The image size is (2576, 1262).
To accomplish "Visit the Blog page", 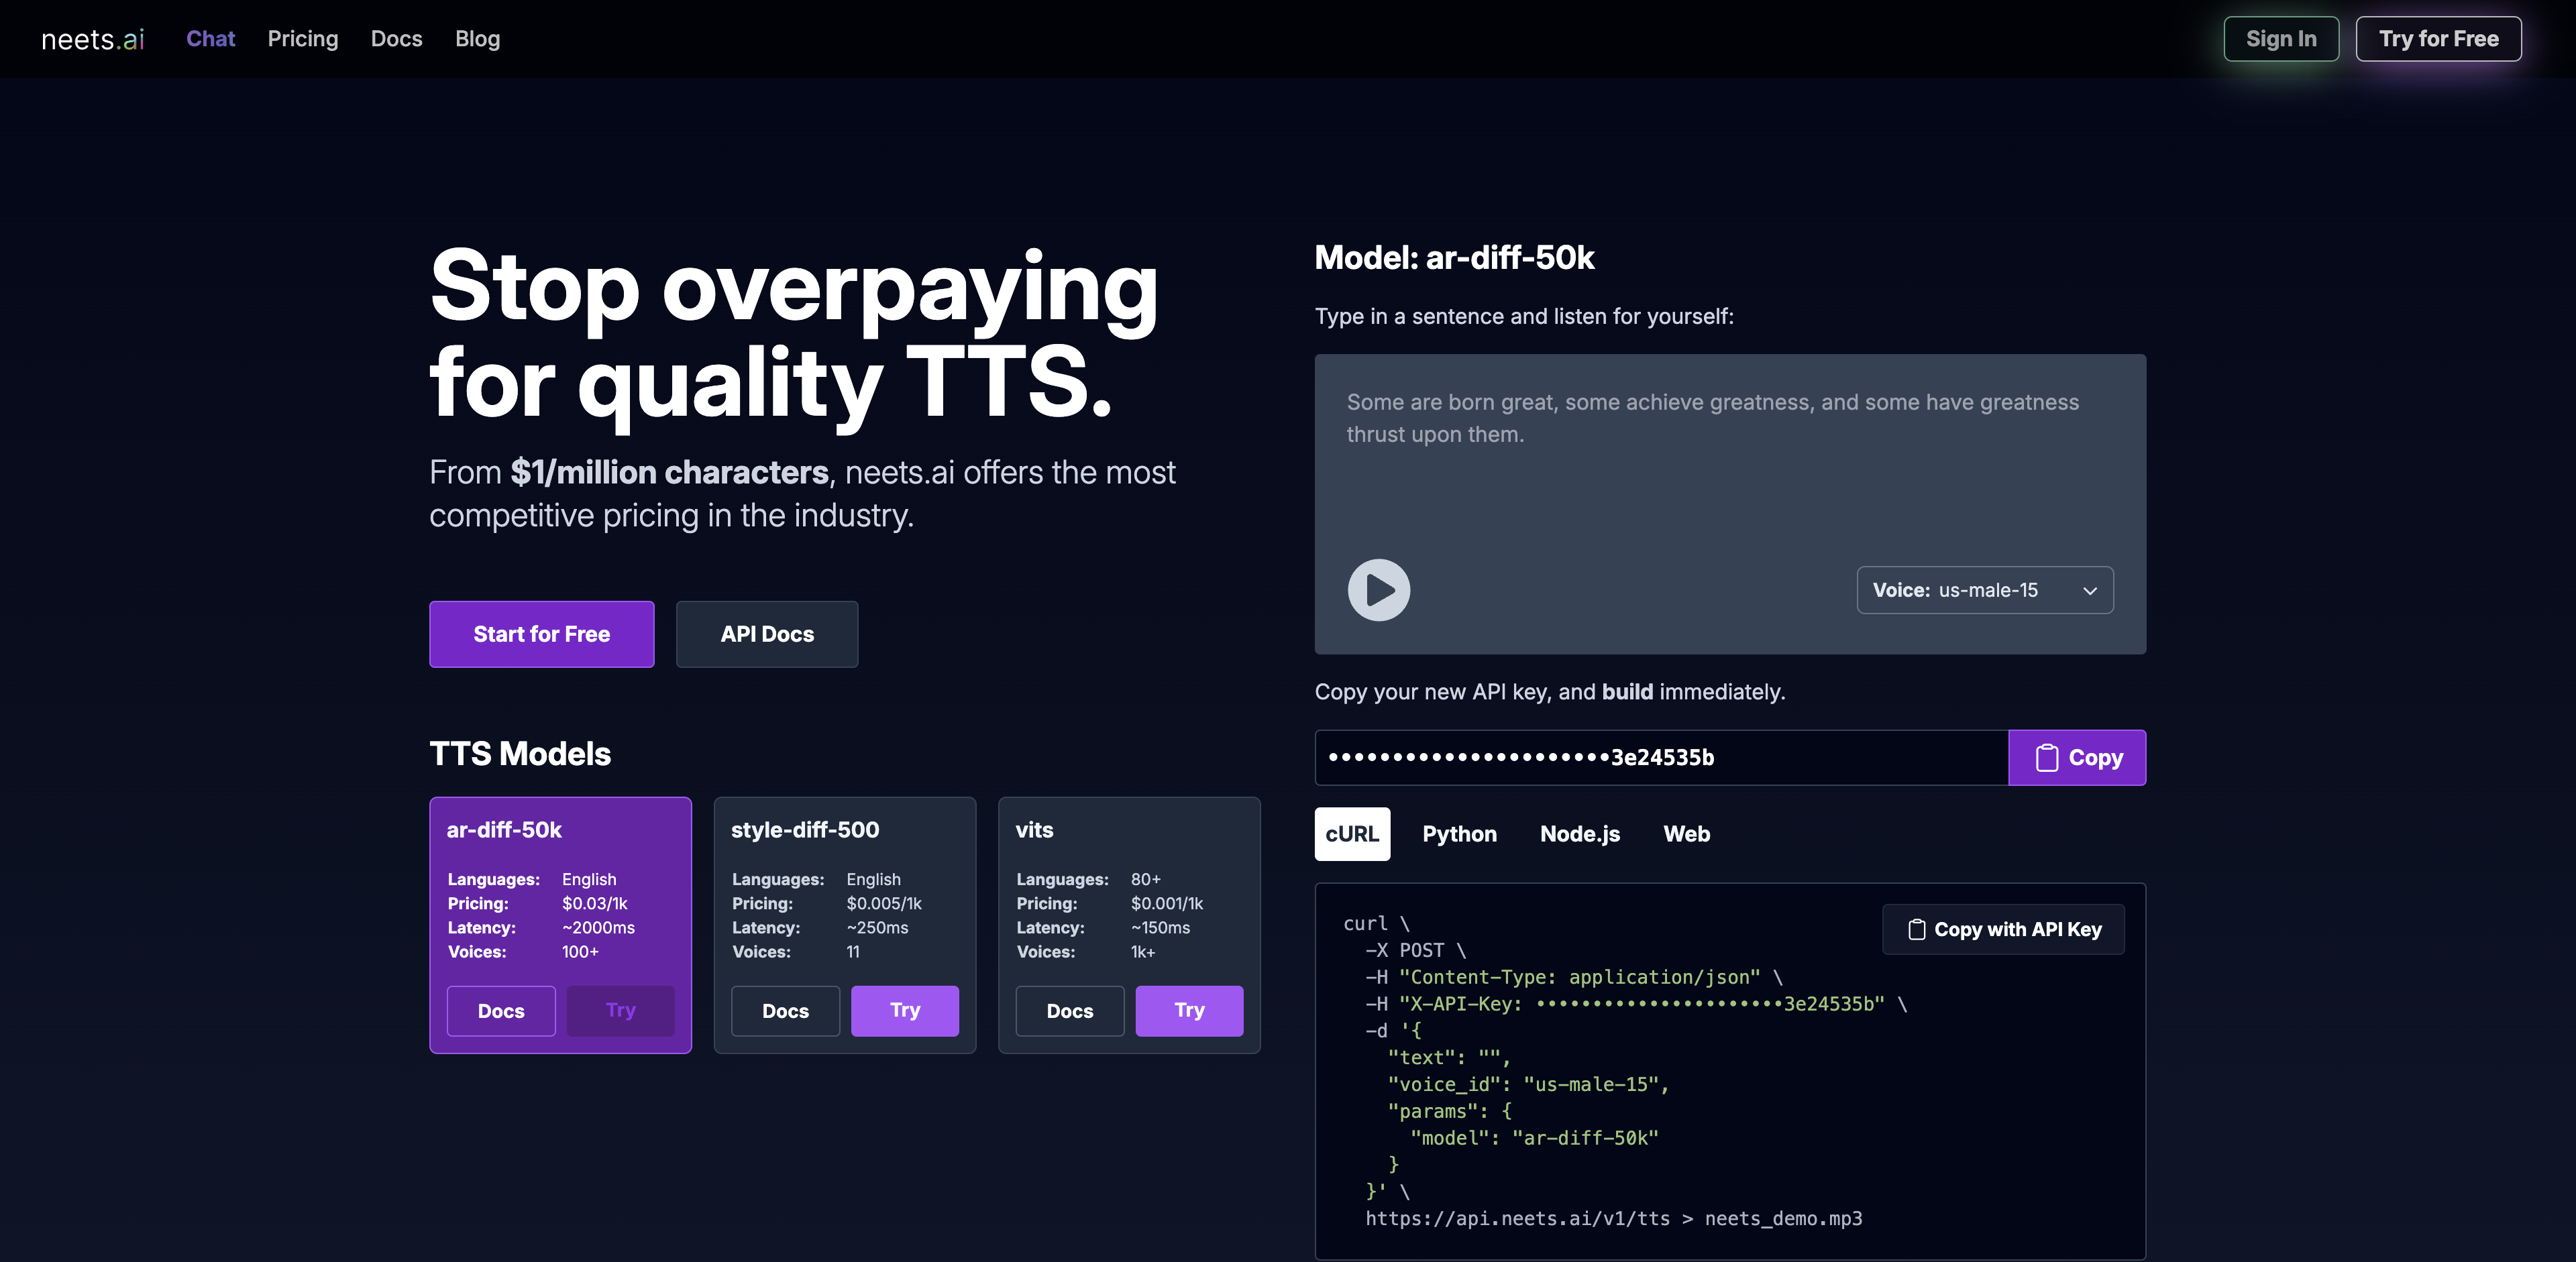I will (477, 39).
